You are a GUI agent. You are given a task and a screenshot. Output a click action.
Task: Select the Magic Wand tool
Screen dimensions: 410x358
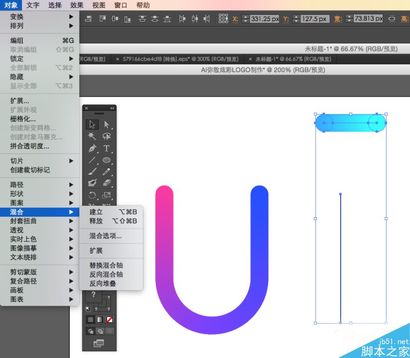tap(92, 136)
